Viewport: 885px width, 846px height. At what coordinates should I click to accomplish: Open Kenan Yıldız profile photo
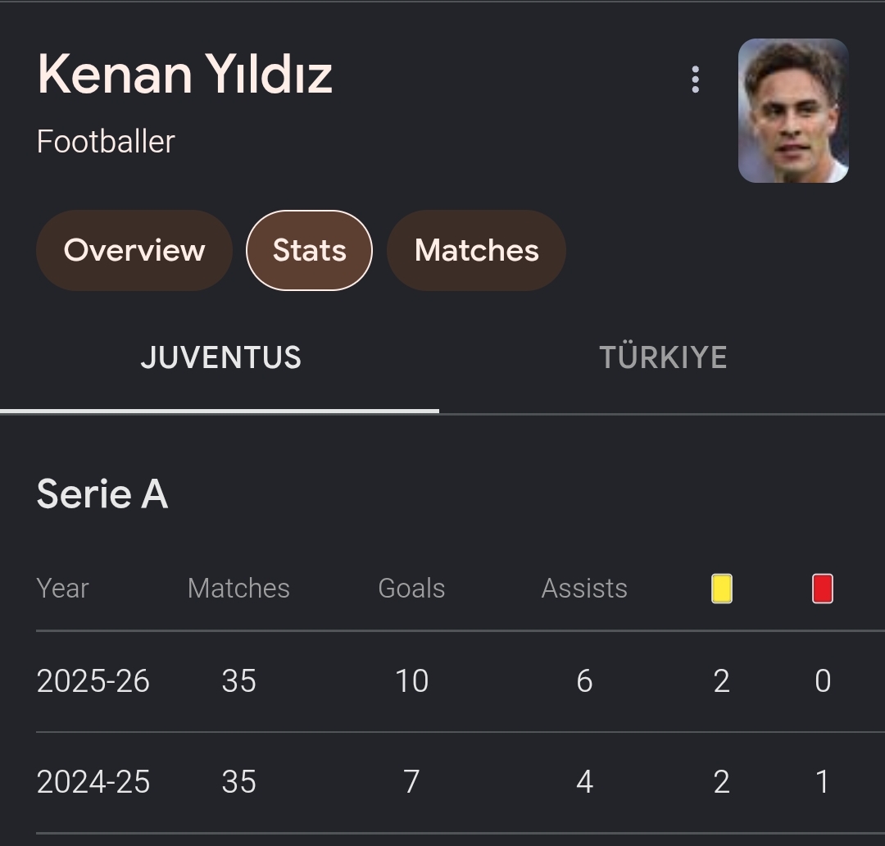[x=793, y=111]
